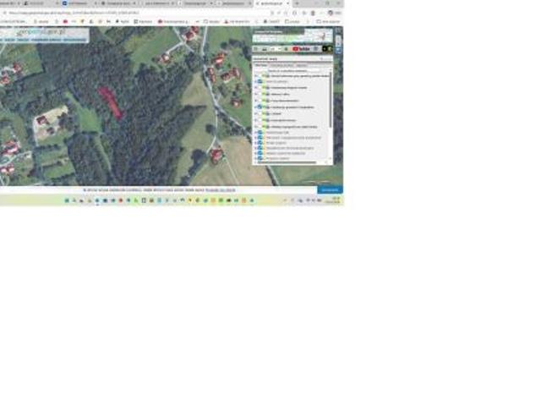Activate the rightmost geoportal browser tab
541x406 pixels.
[x=272, y=3]
